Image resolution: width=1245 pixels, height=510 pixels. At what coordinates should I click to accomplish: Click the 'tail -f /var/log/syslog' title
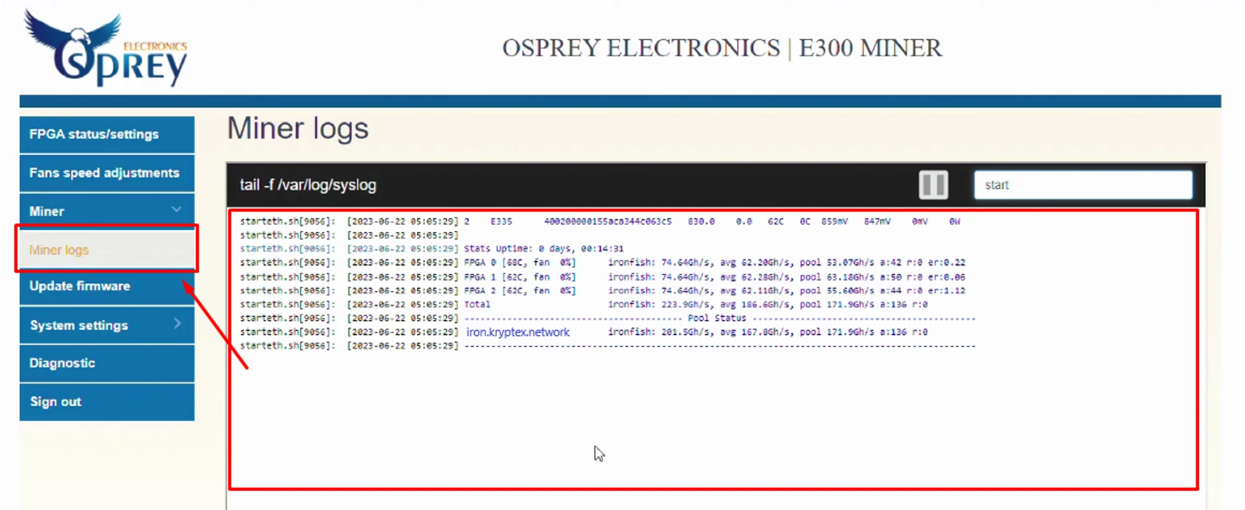click(308, 185)
